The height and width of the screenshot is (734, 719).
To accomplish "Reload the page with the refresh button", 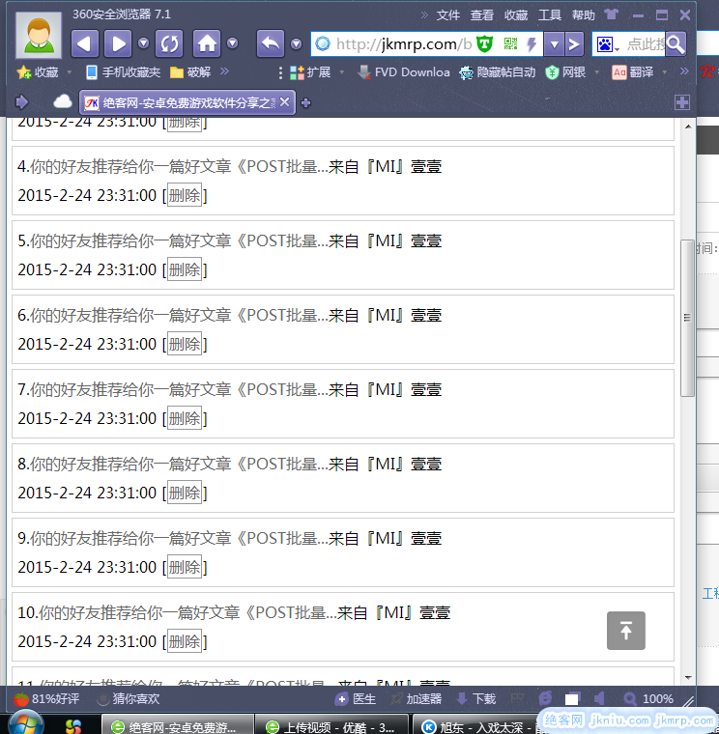I will pyautogui.click(x=169, y=43).
